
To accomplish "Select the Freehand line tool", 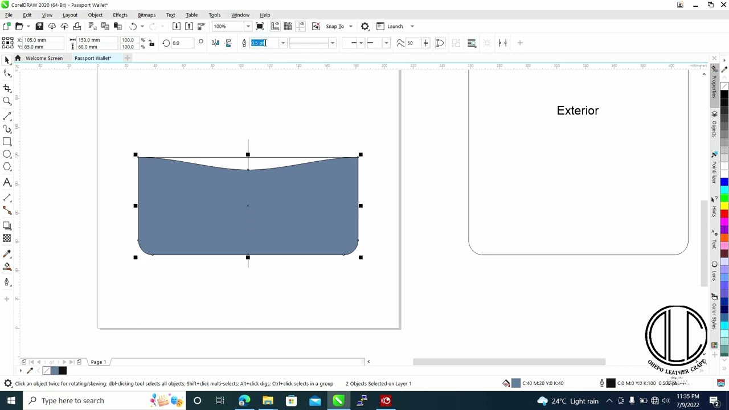I will tap(7, 116).
